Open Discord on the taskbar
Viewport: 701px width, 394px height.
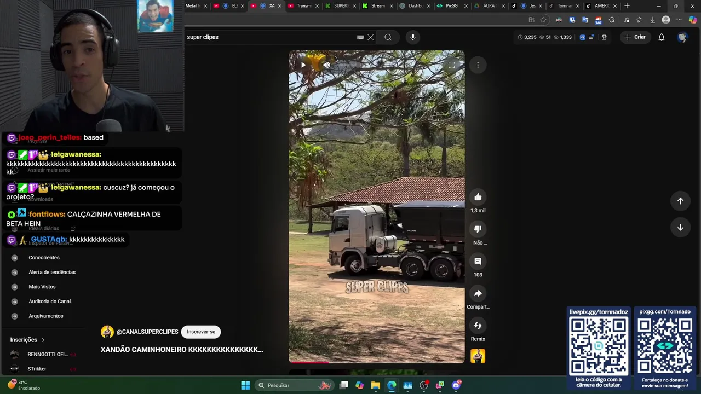point(456,385)
